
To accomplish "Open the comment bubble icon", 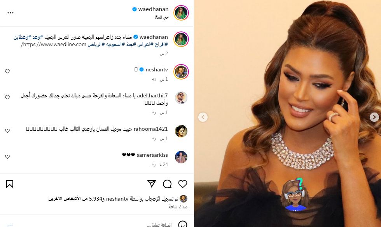I will click(167, 184).
